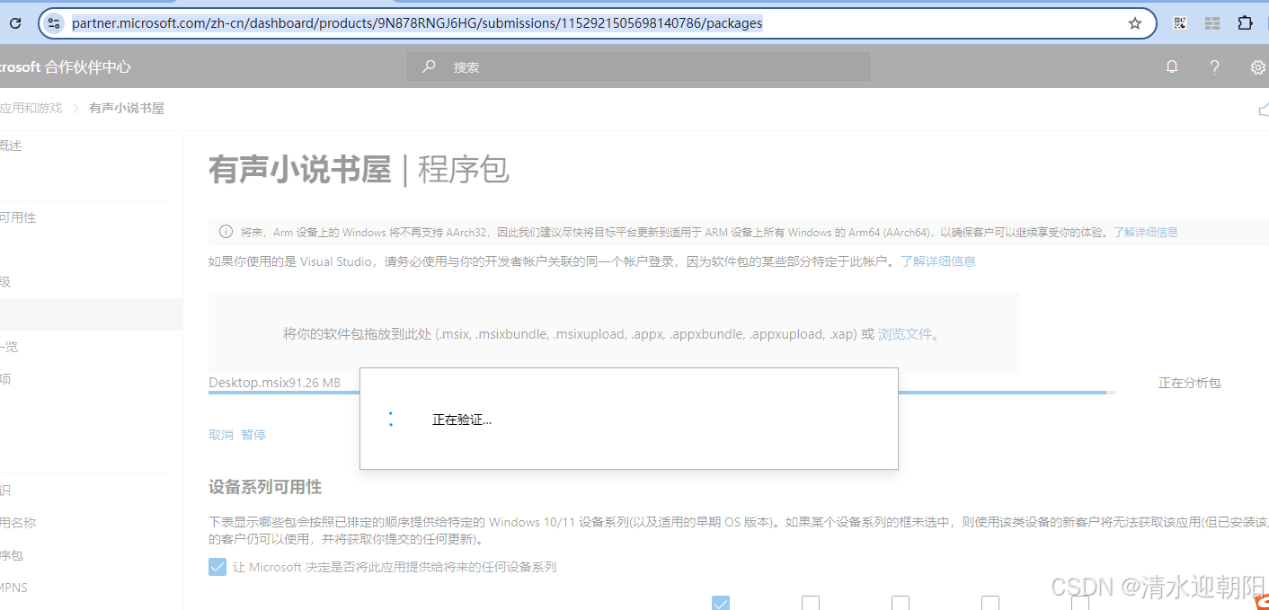Click the 设备系列可用性 heading
The width and height of the screenshot is (1269, 610).
pos(265,487)
